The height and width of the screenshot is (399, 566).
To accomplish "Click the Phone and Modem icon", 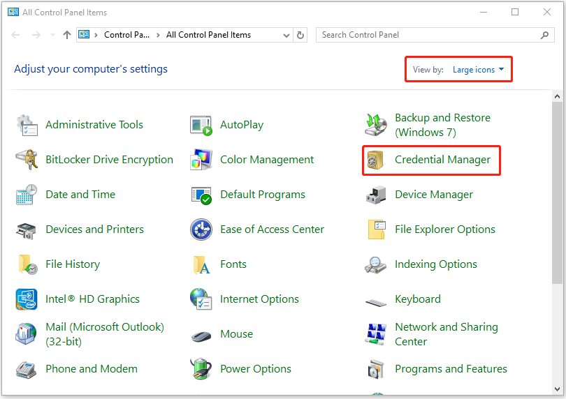I will coord(27,370).
